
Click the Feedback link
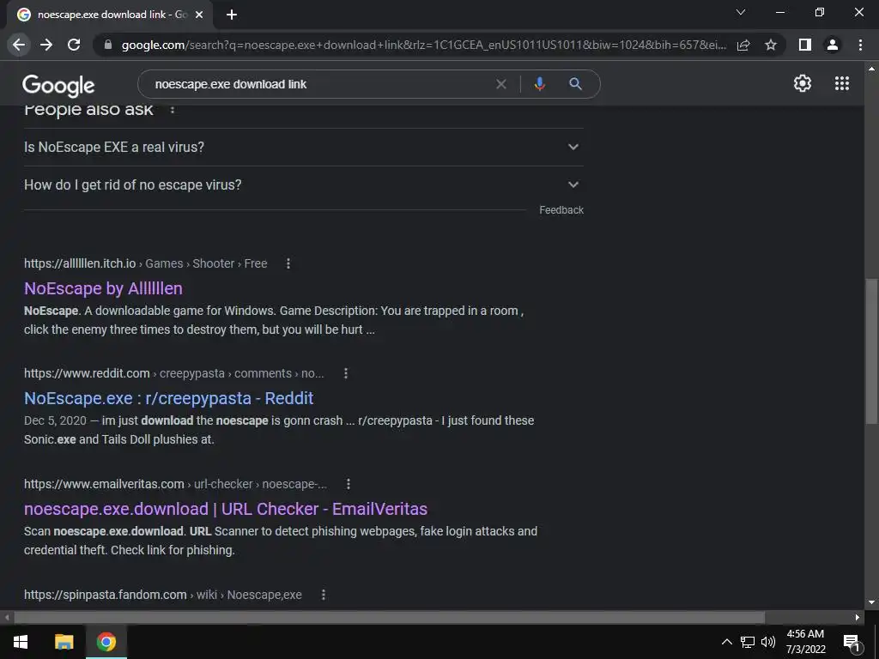click(x=561, y=210)
